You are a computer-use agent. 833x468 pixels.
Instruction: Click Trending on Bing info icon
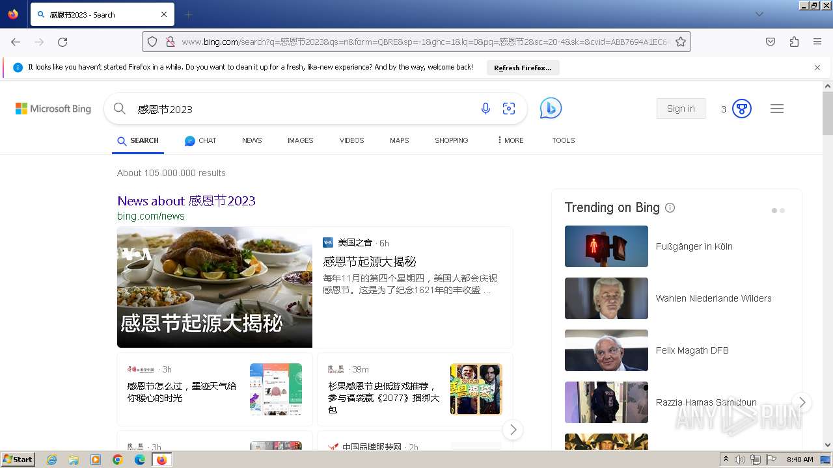pos(670,208)
